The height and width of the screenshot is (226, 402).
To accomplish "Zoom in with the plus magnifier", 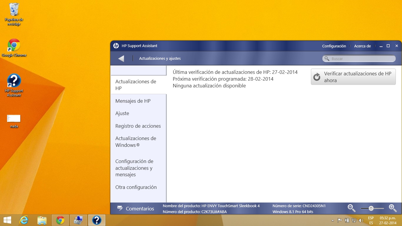I will click(393, 208).
